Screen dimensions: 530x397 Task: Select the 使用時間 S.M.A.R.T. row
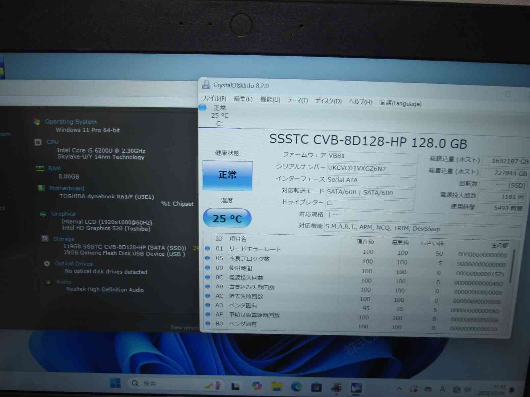click(x=240, y=268)
